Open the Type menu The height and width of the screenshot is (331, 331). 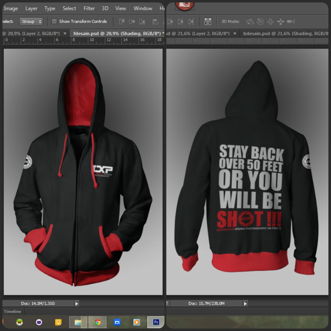point(50,8)
